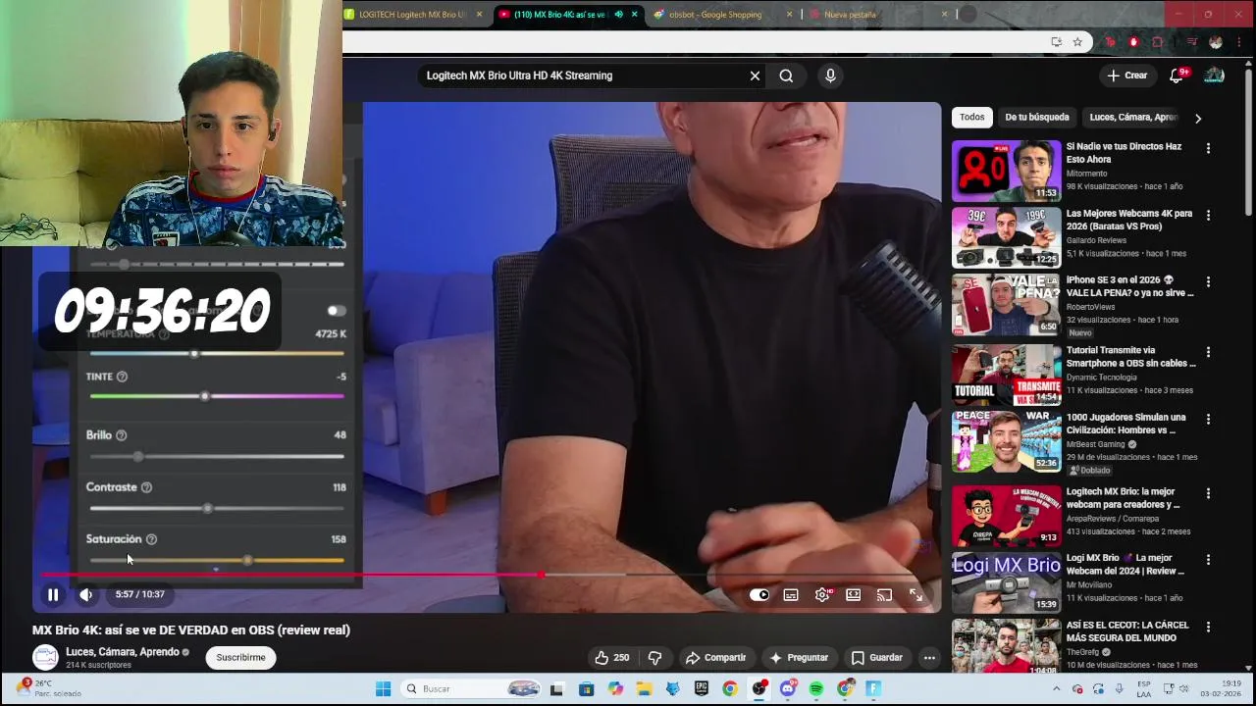Select the Luces, Cámara, Aprendo chip

pyautogui.click(x=1132, y=118)
